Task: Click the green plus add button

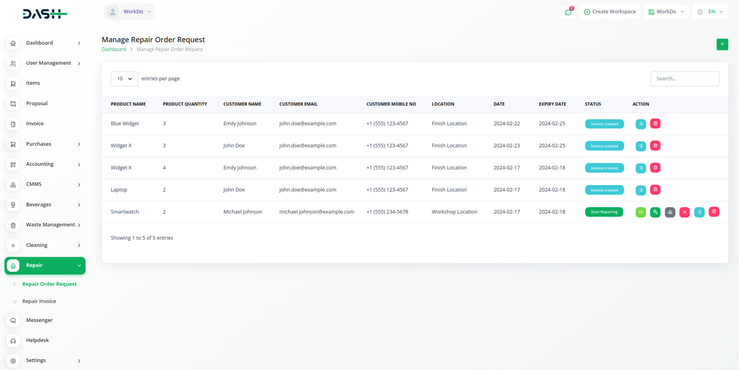Action: (x=722, y=44)
